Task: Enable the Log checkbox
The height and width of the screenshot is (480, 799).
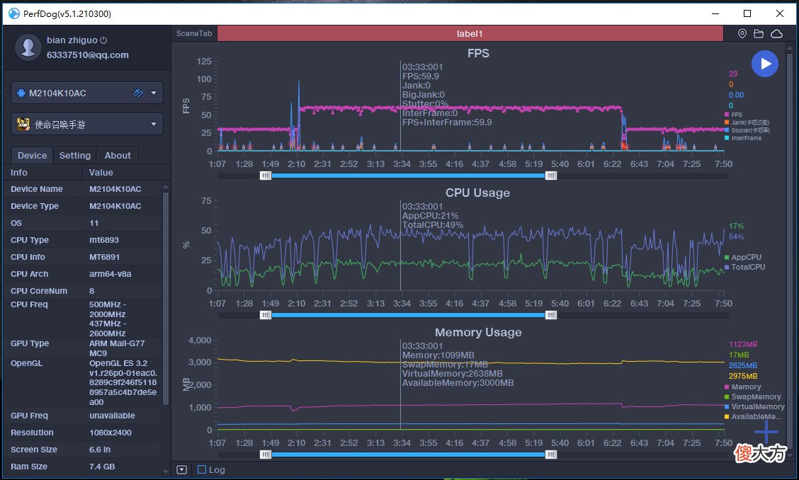Action: pos(202,469)
